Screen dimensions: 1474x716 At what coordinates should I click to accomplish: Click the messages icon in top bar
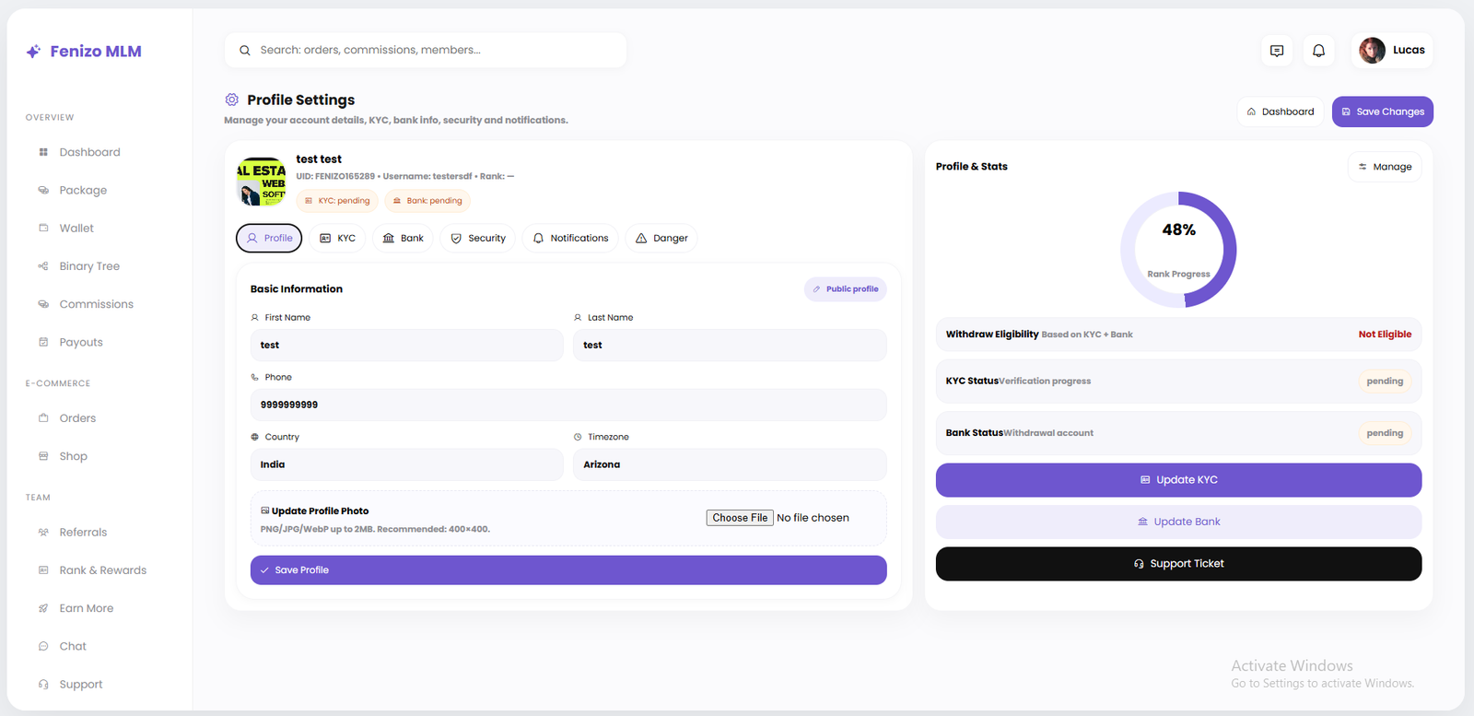click(x=1277, y=51)
